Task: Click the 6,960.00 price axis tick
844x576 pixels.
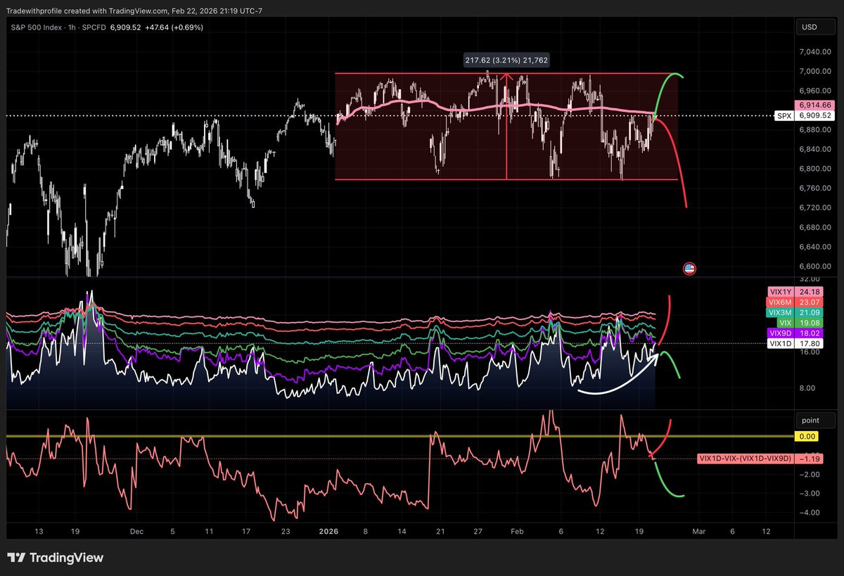Action: 814,91
